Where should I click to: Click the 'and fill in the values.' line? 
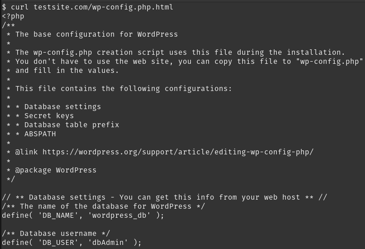pos(67,71)
